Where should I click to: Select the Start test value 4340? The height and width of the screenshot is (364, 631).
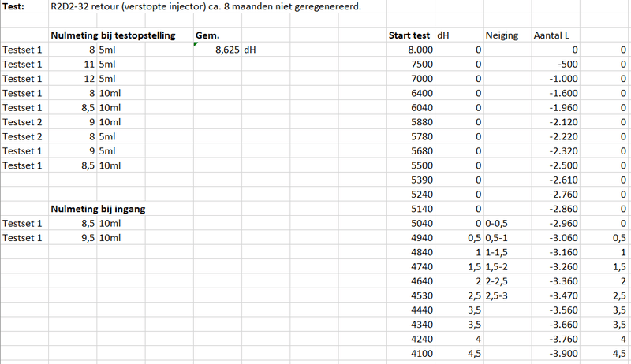click(x=422, y=325)
